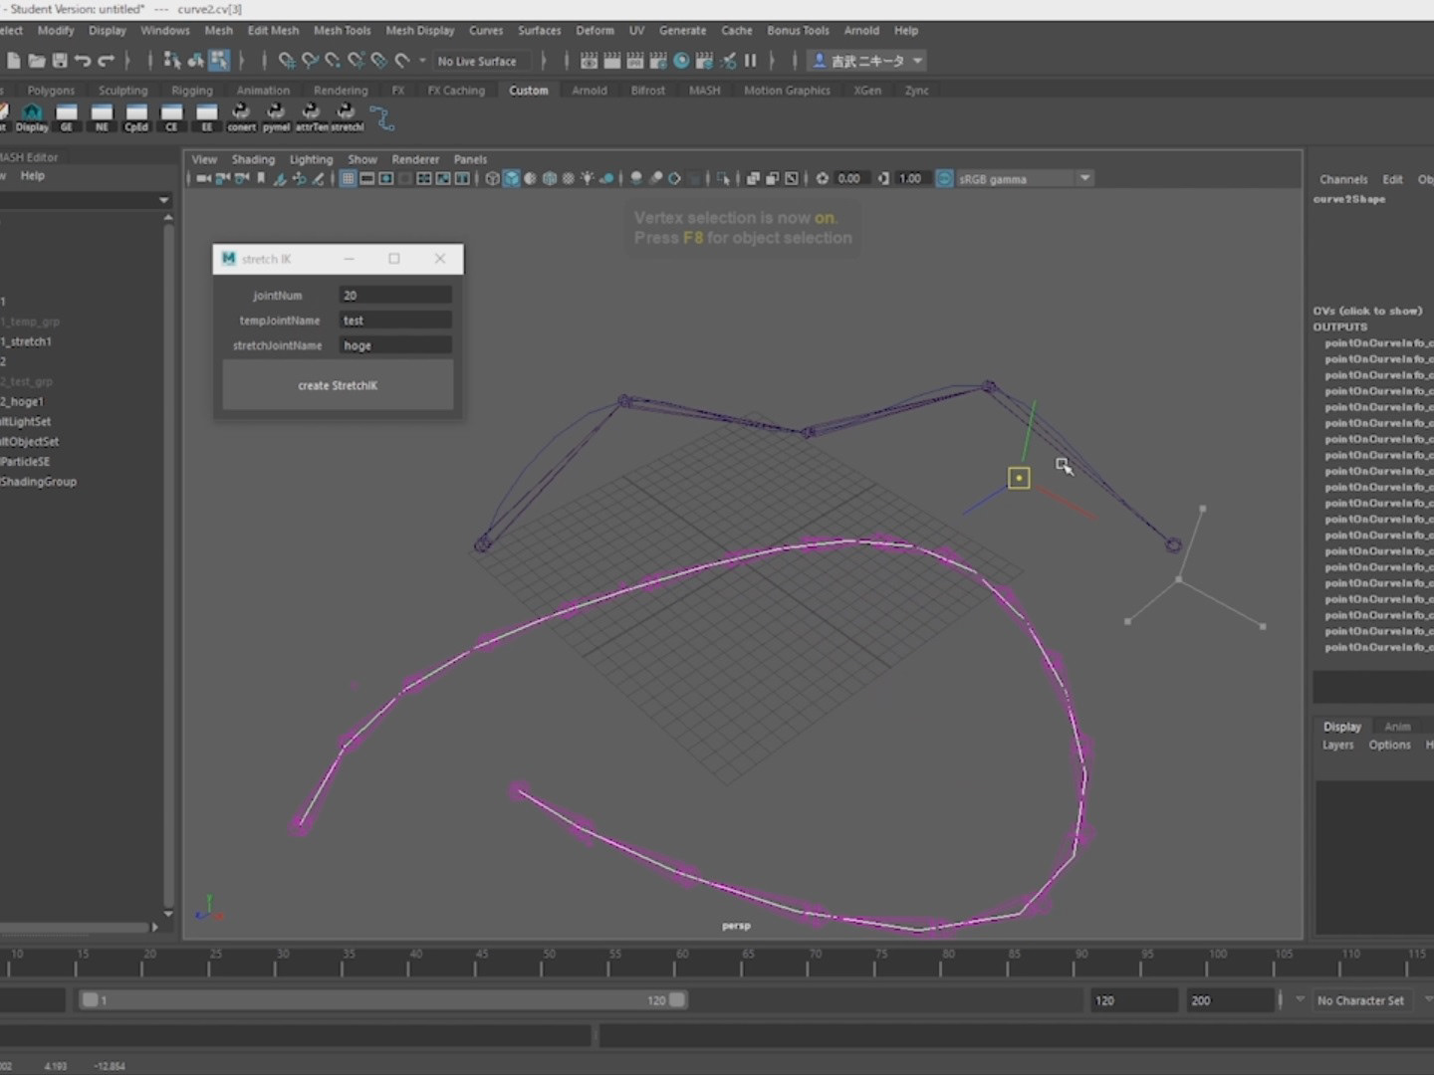Toggle smooth shade all cube icon

[511, 179]
